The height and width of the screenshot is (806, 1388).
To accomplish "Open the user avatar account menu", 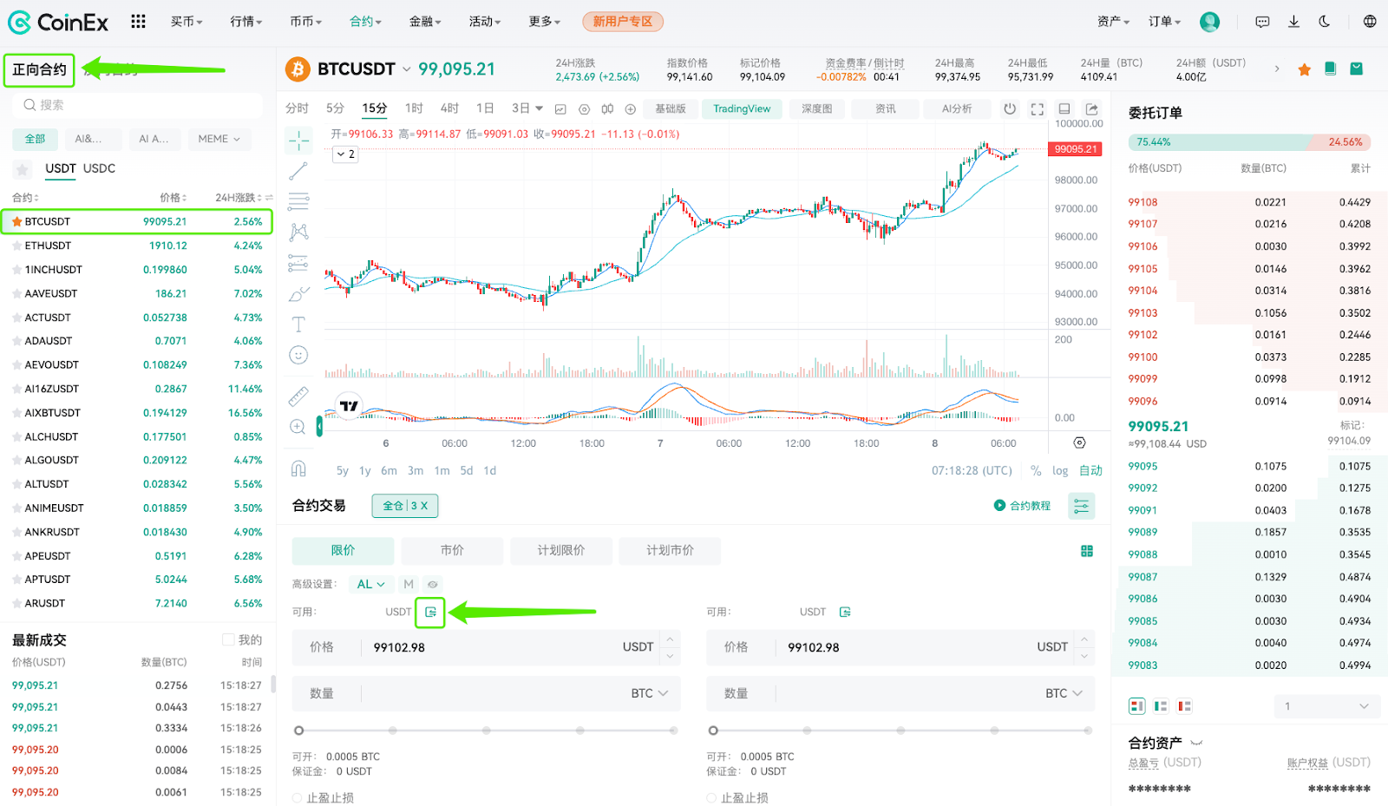I will 1209,22.
